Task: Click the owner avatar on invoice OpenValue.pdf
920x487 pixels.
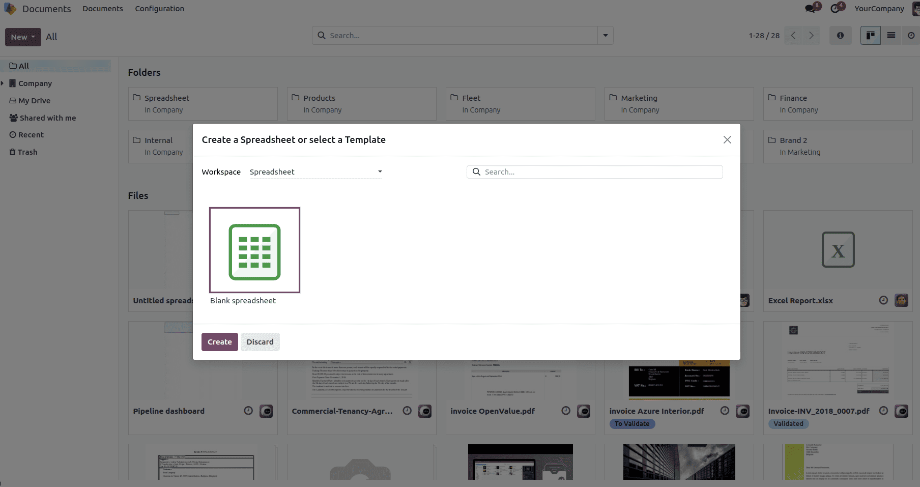Action: 584,411
